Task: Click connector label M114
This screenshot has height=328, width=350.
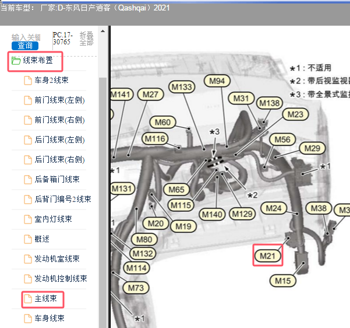Action: point(136,268)
